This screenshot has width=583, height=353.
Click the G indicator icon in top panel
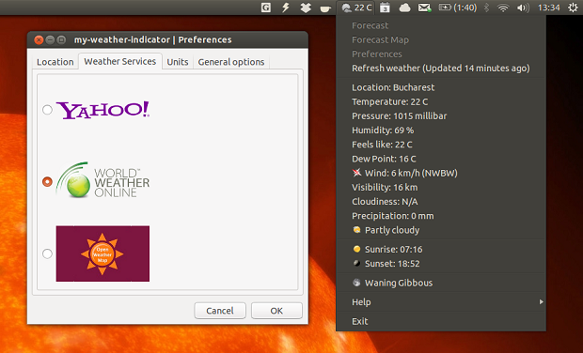265,8
